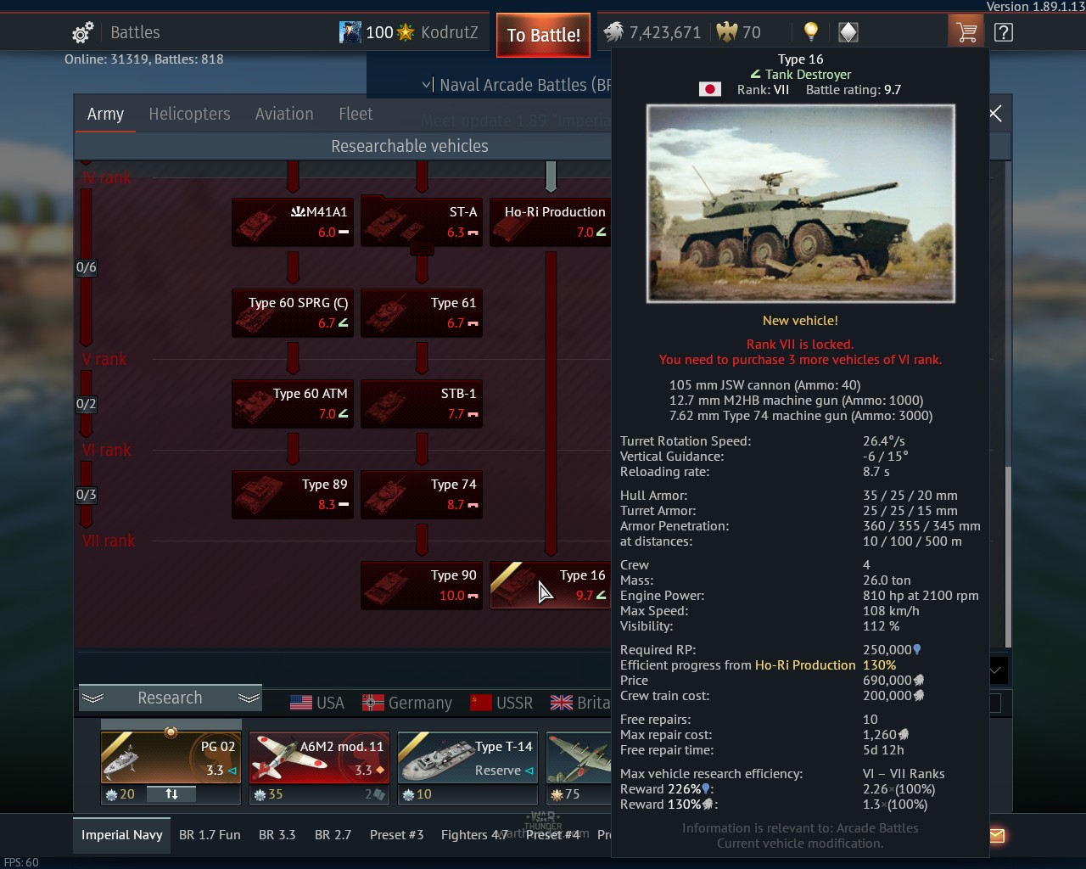
Task: Click crew level 35 under A6M2
Action: click(x=268, y=794)
